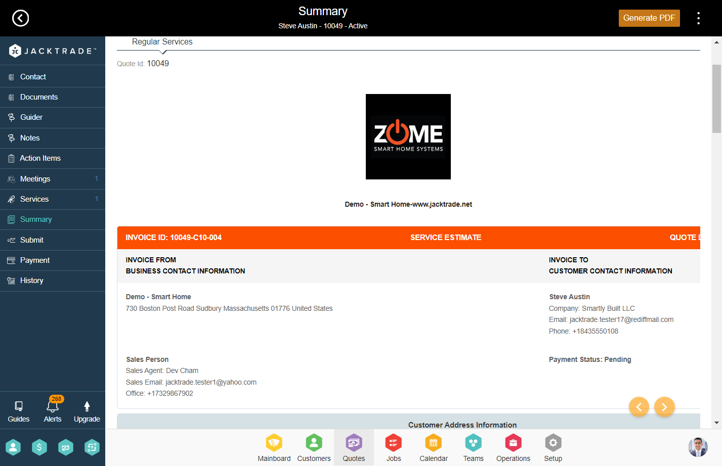Click the teal person hexagon icon

click(x=13, y=447)
